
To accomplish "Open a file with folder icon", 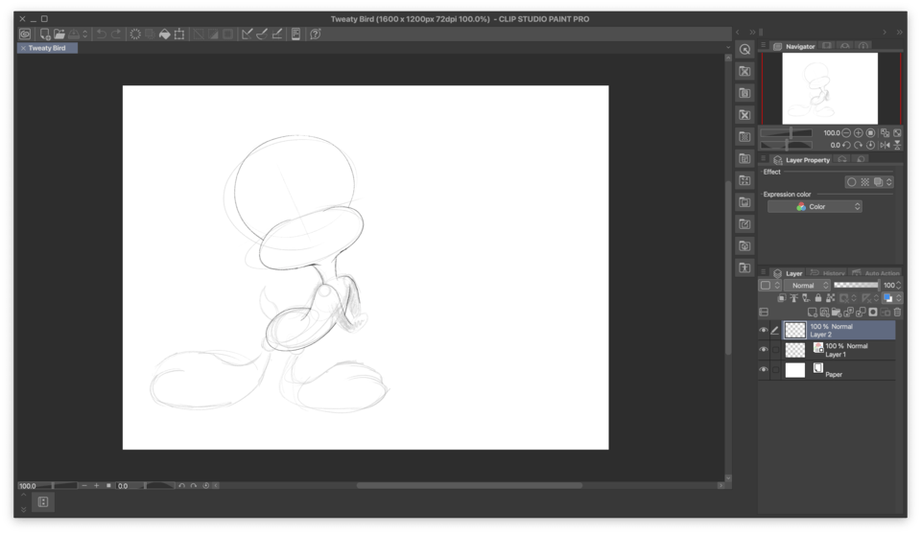I will pos(59,35).
